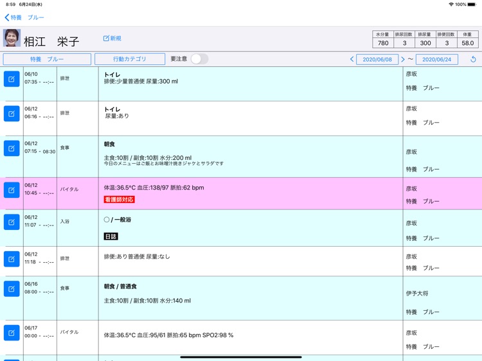Screen dimensions: 482x361
Task: Edit the 06/12 11:18 排泄 record
Action: click(12, 260)
